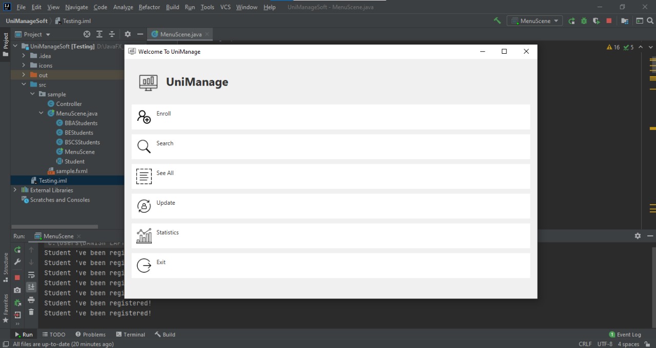Screen dimensions: 656x348
Task: Collapse the src folder
Action: [24, 84]
